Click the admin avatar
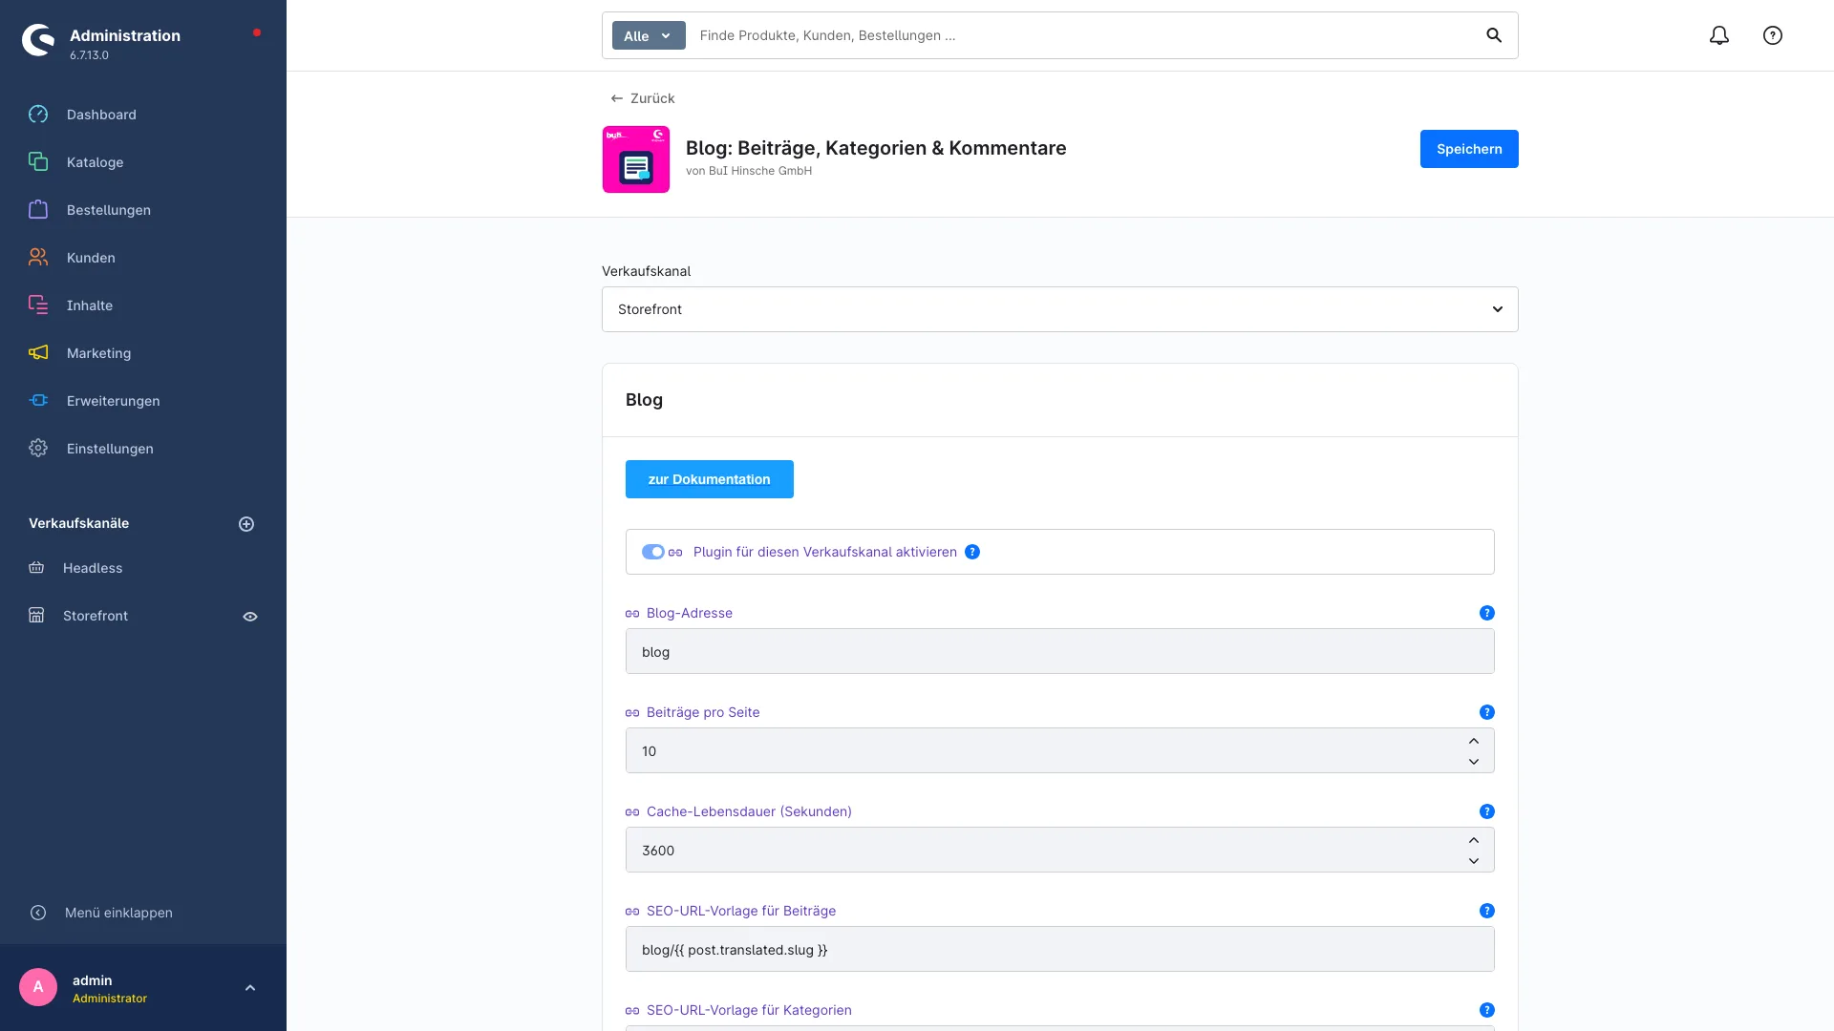1834x1031 pixels. tap(38, 987)
